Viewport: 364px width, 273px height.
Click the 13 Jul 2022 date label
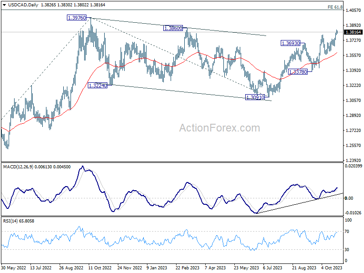(41, 268)
